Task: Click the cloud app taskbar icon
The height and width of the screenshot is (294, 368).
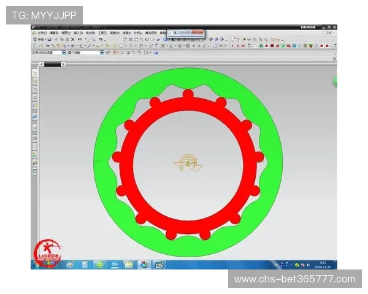Action: point(115,265)
